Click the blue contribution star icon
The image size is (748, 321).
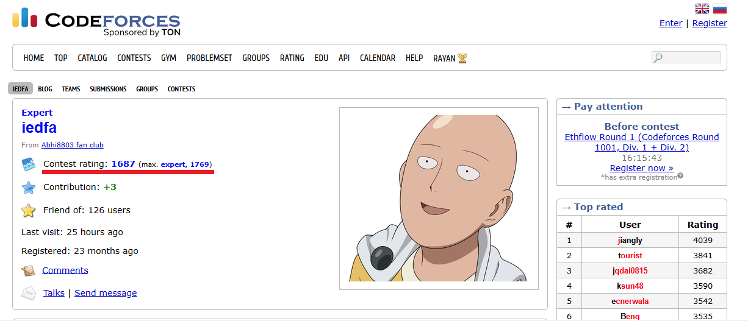(x=29, y=188)
